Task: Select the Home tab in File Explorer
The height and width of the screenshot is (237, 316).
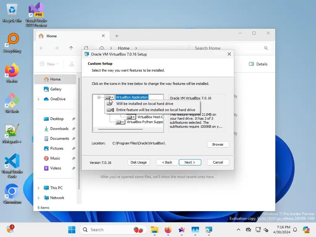Action: [x=73, y=36]
